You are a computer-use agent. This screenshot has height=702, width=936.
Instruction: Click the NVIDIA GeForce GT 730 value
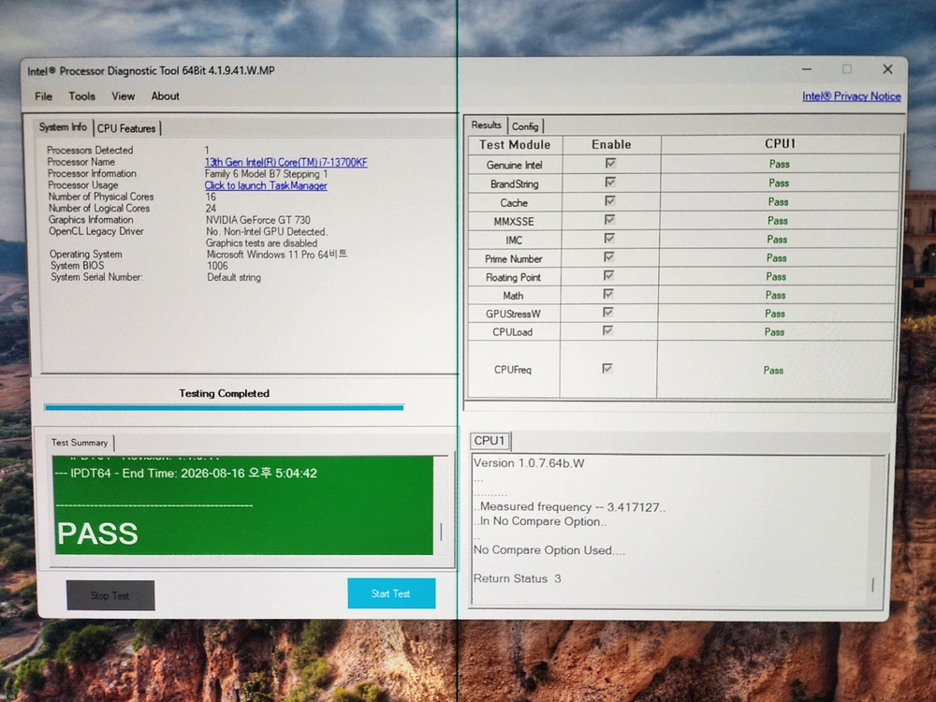coord(258,220)
